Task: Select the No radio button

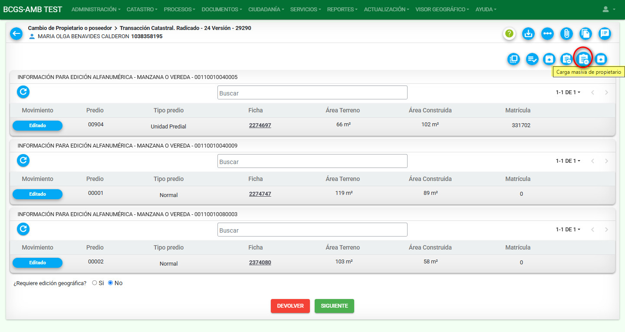Action: click(x=110, y=283)
